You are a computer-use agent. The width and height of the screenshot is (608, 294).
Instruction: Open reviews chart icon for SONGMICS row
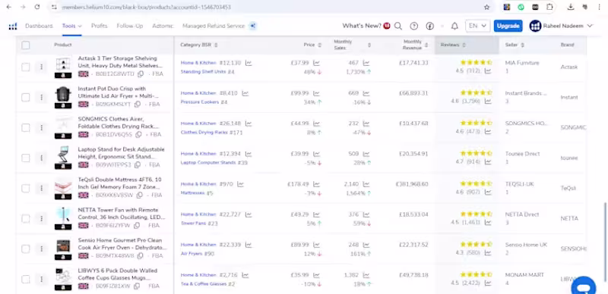click(x=488, y=132)
